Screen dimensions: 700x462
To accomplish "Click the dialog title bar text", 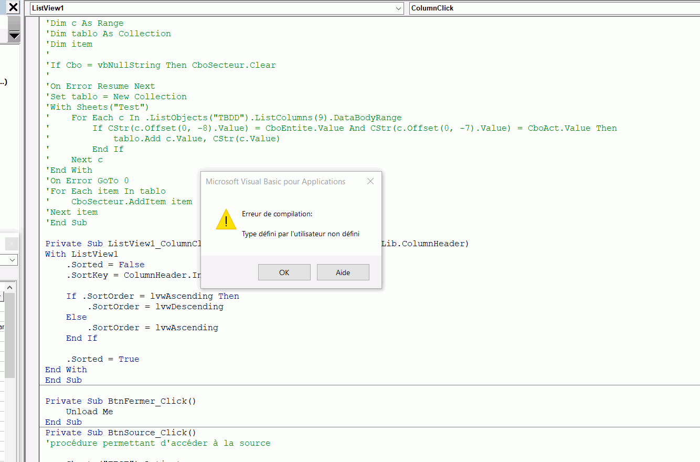I will tap(275, 182).
